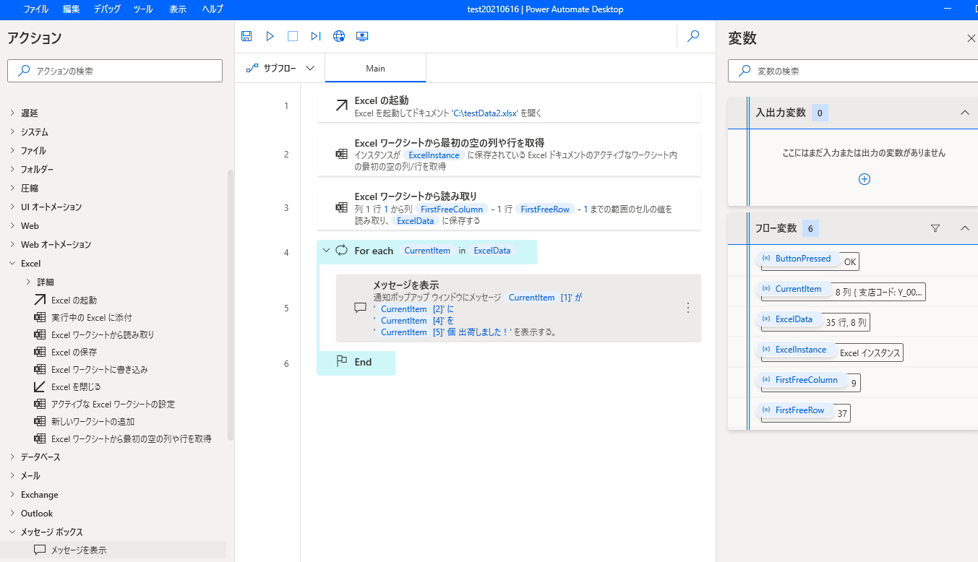978x562 pixels.
Task: Click the Save flow icon
Action: tap(246, 36)
